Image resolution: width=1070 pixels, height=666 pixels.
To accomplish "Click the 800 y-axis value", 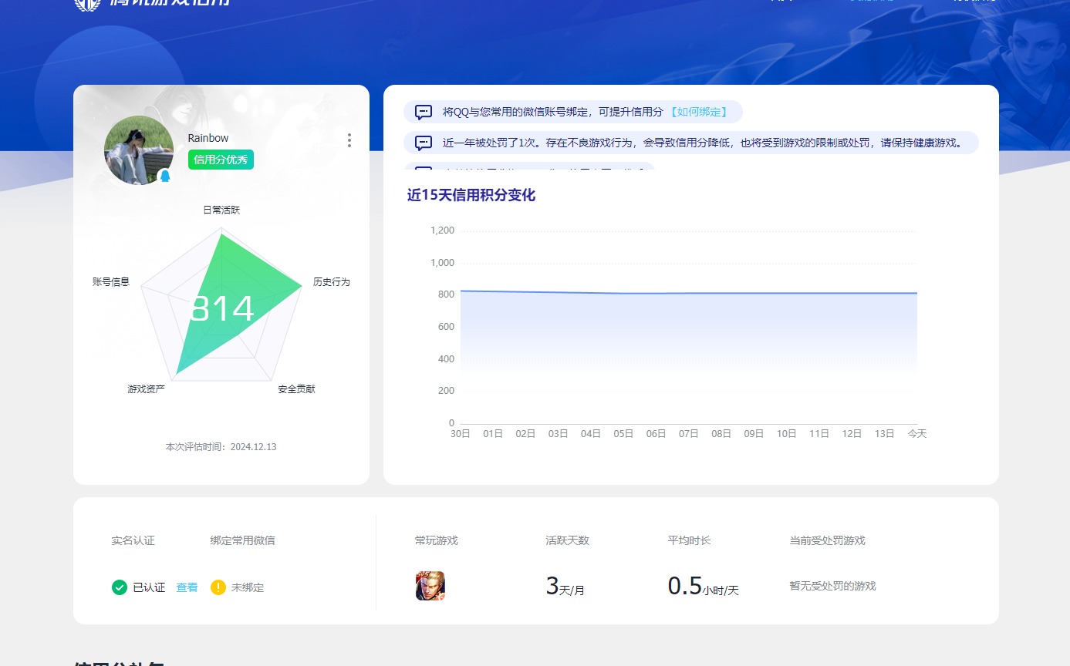I will pyautogui.click(x=446, y=294).
